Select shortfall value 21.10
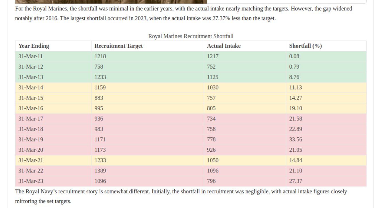Screen dimensions: 375x208 click(x=326, y=171)
